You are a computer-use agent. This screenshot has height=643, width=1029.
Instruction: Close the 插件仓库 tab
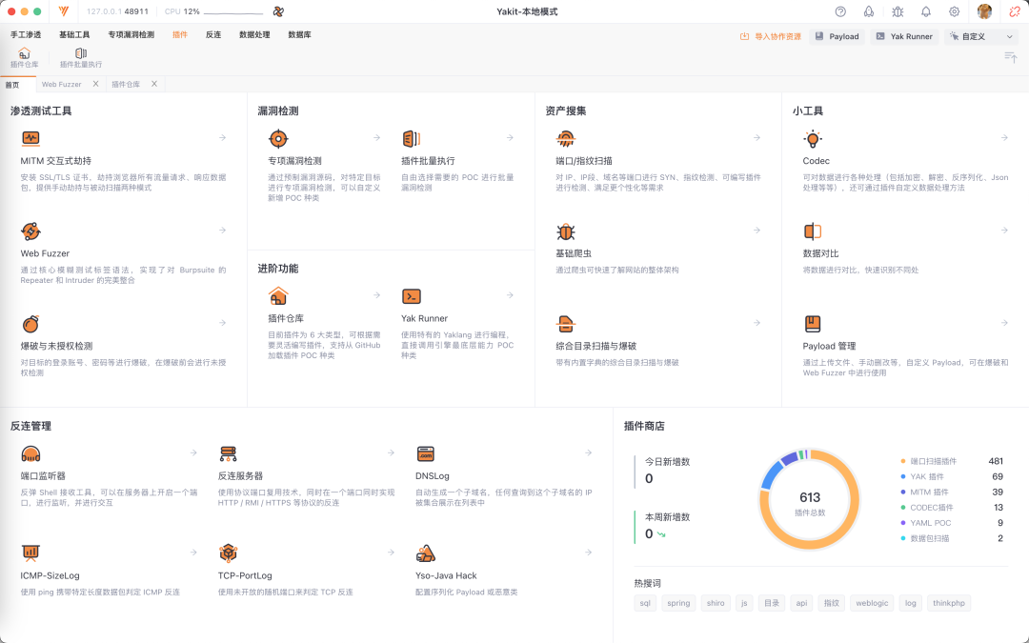point(154,84)
